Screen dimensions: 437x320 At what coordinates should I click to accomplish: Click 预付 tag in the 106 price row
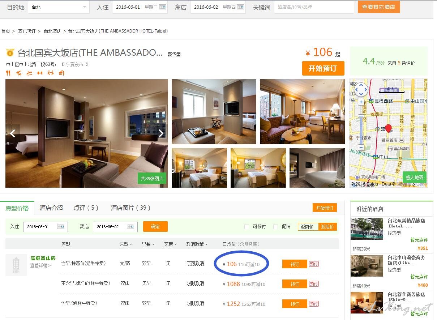[314, 264]
